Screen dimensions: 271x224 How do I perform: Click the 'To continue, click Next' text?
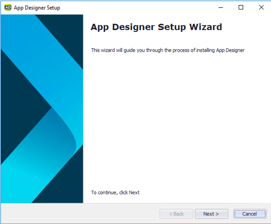[x=115, y=193]
